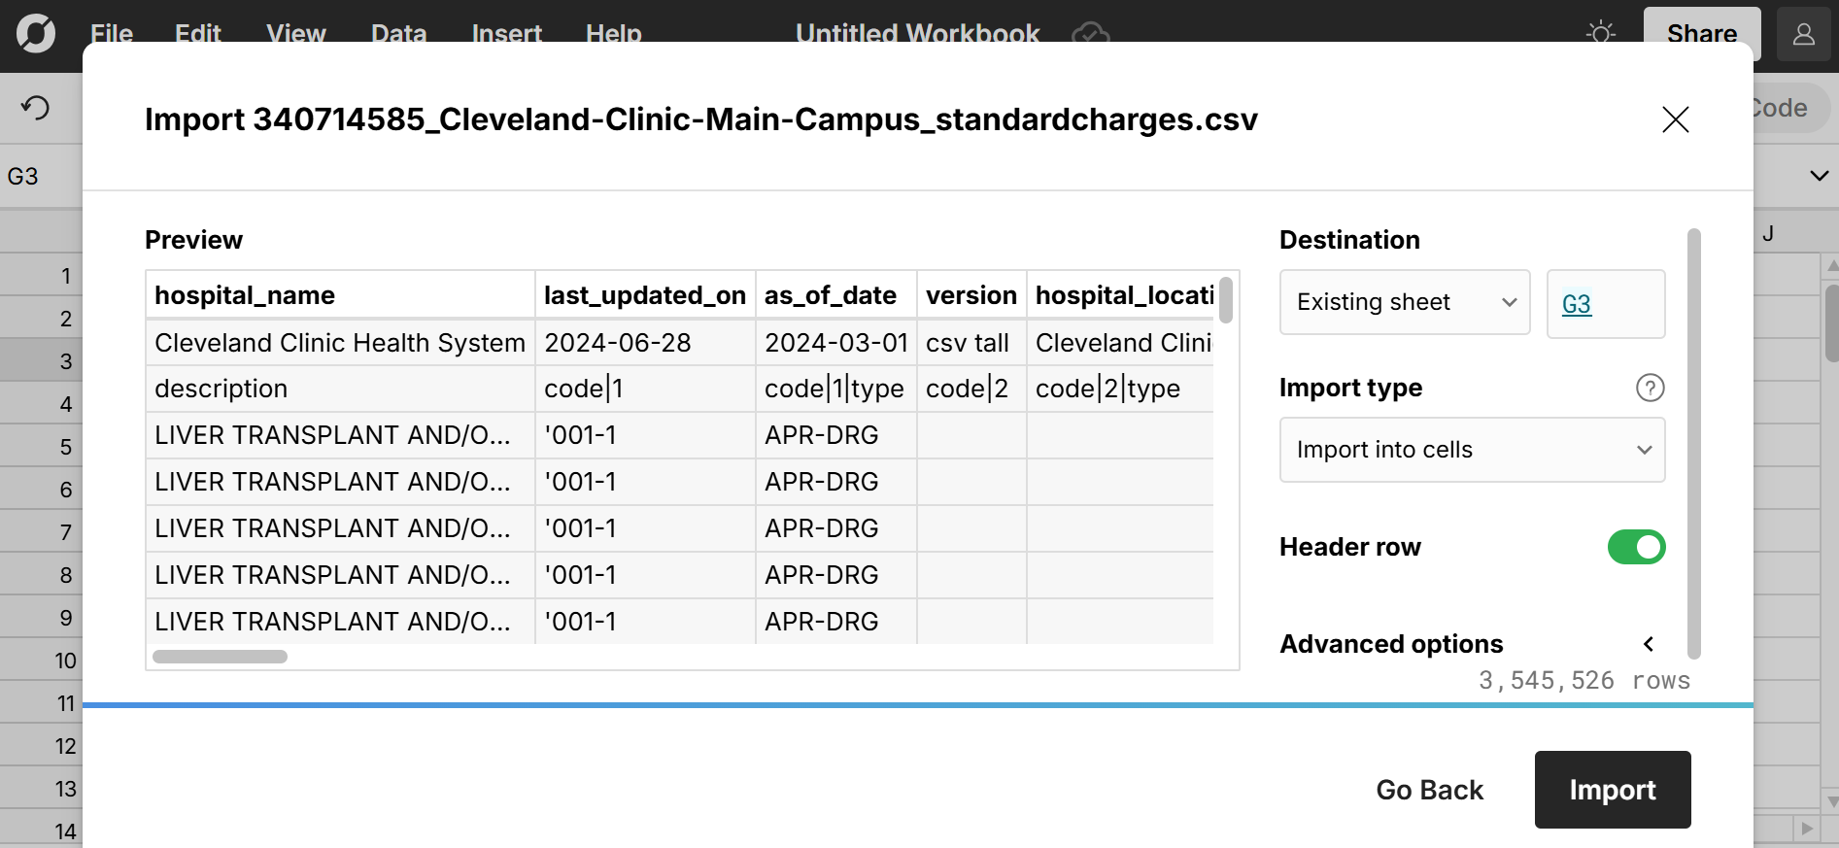Click the undo arrow icon

tap(36, 107)
